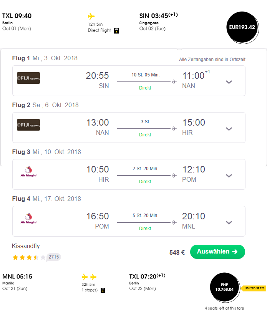The height and width of the screenshot is (315, 267).
Task: Expand the NAN to HIR flight details
Action: pyautogui.click(x=229, y=129)
